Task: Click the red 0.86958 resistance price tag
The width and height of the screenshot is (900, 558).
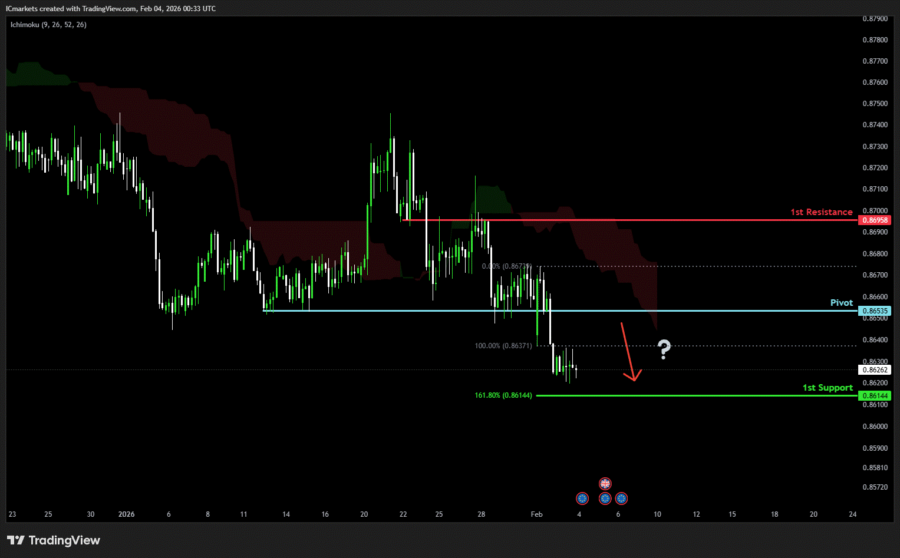Action: click(875, 220)
